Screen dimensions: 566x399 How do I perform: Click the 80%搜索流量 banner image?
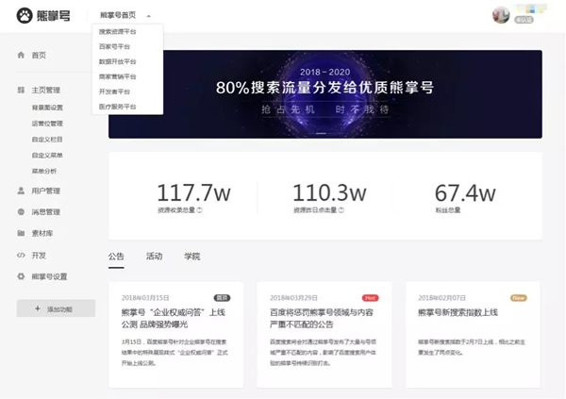click(325, 94)
